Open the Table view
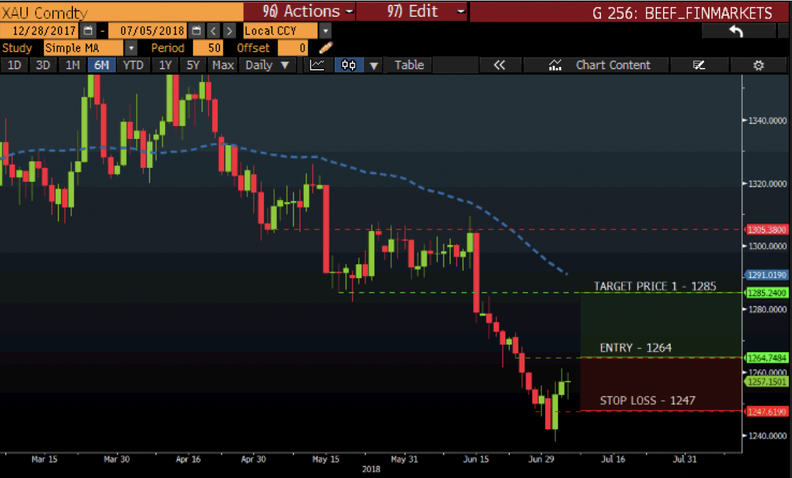The height and width of the screenshot is (478, 792). (409, 65)
